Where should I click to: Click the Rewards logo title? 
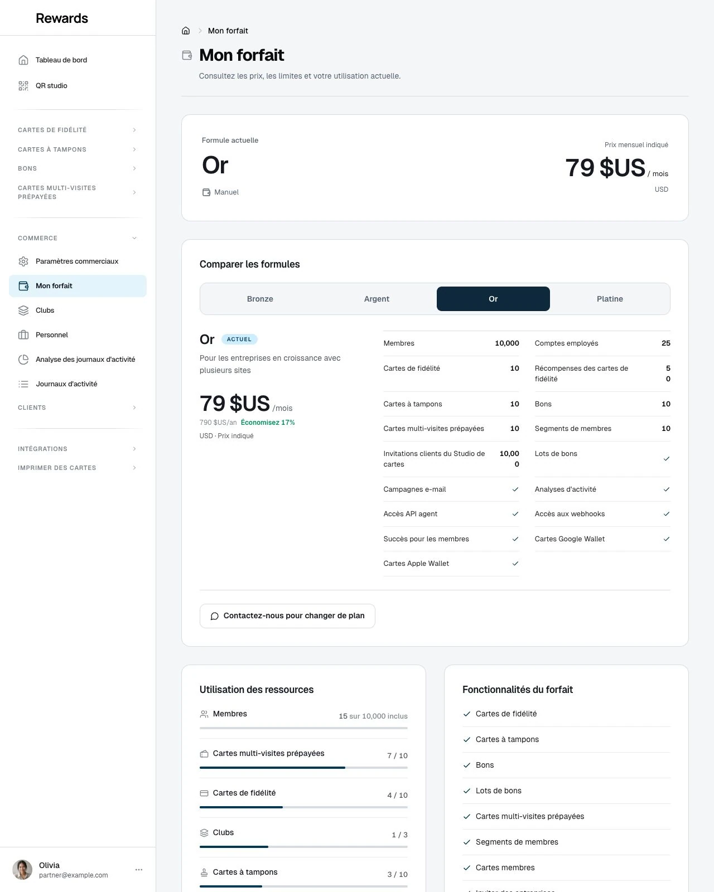coord(62,18)
